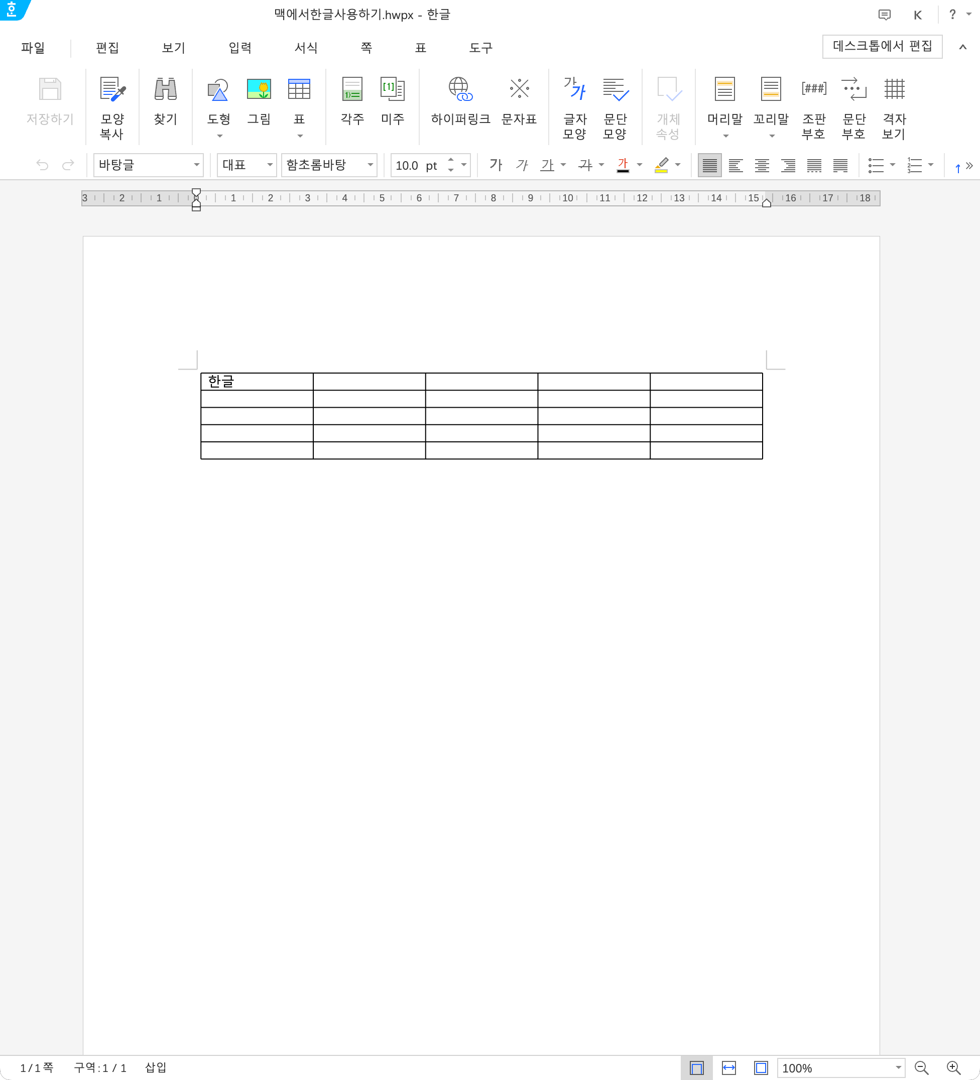Toggle center paragraph alignment

(762, 166)
